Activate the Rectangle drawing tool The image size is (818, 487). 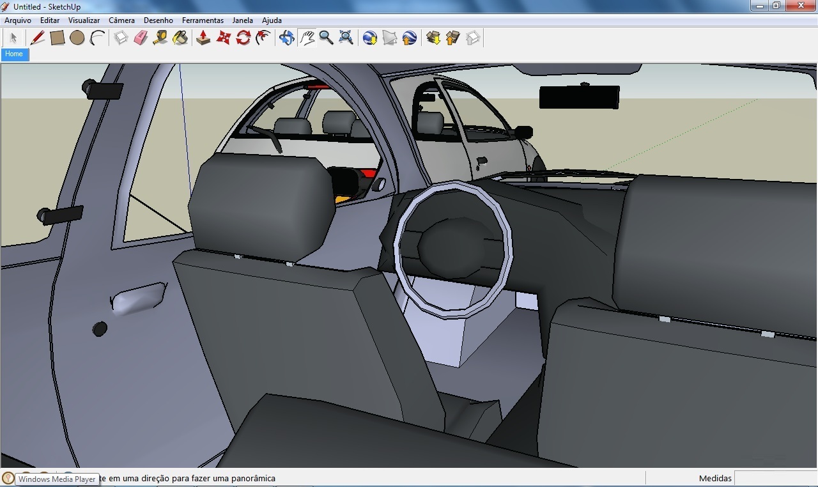click(x=57, y=38)
